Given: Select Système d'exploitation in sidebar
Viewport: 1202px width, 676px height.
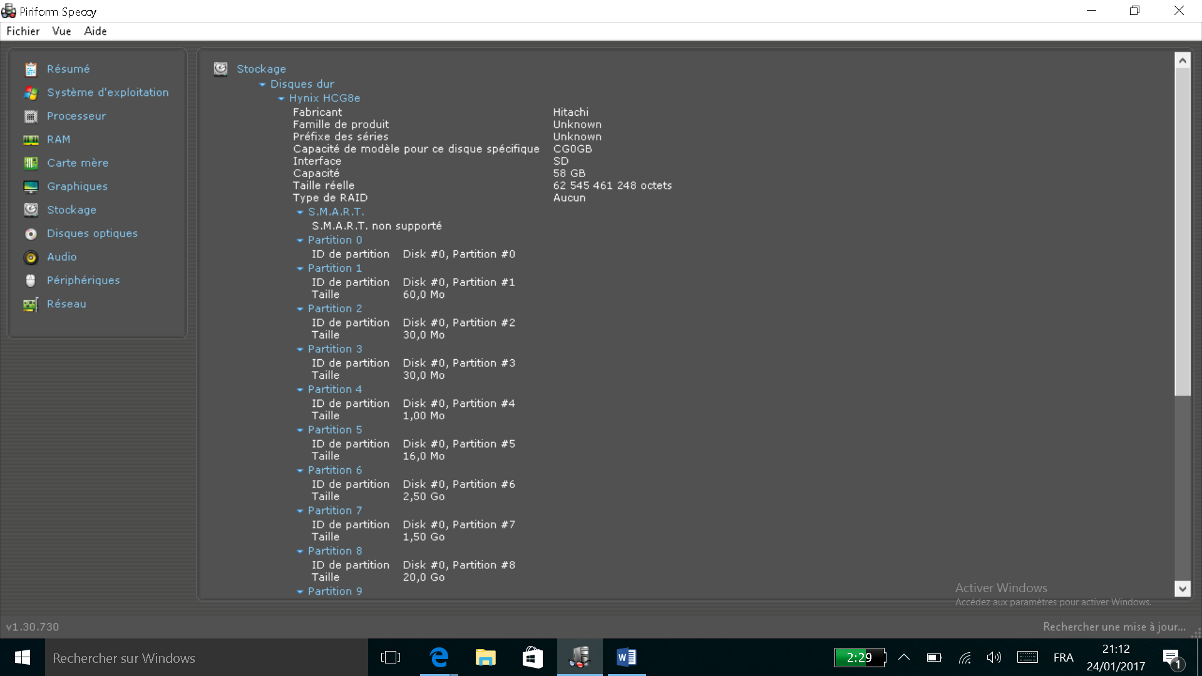Looking at the screenshot, I should click(x=108, y=93).
